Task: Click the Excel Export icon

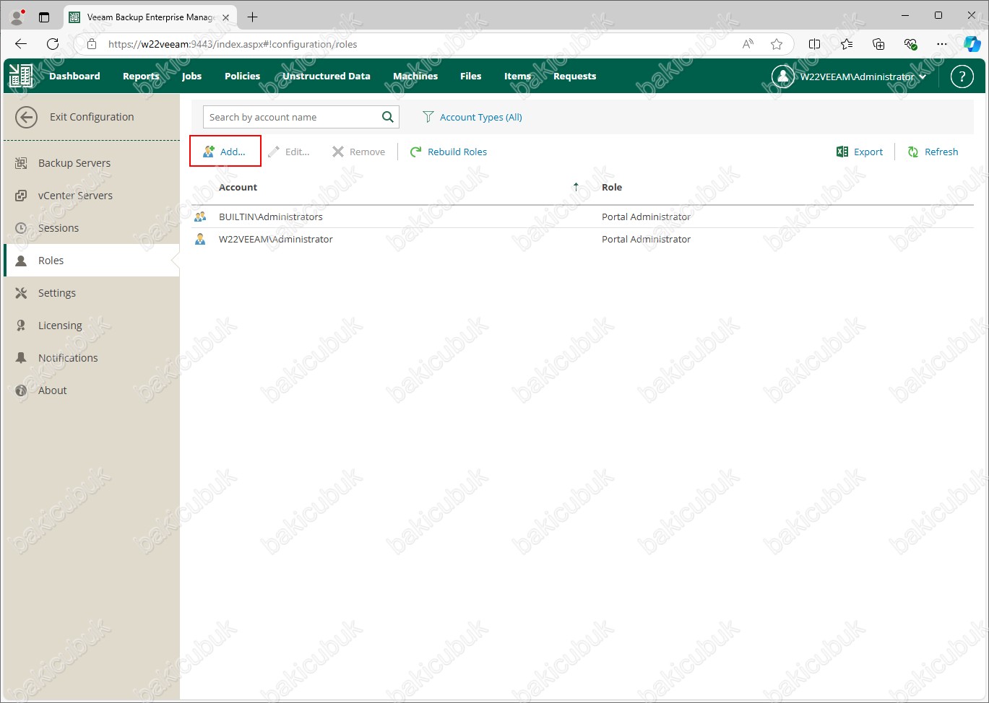Action: tap(842, 152)
